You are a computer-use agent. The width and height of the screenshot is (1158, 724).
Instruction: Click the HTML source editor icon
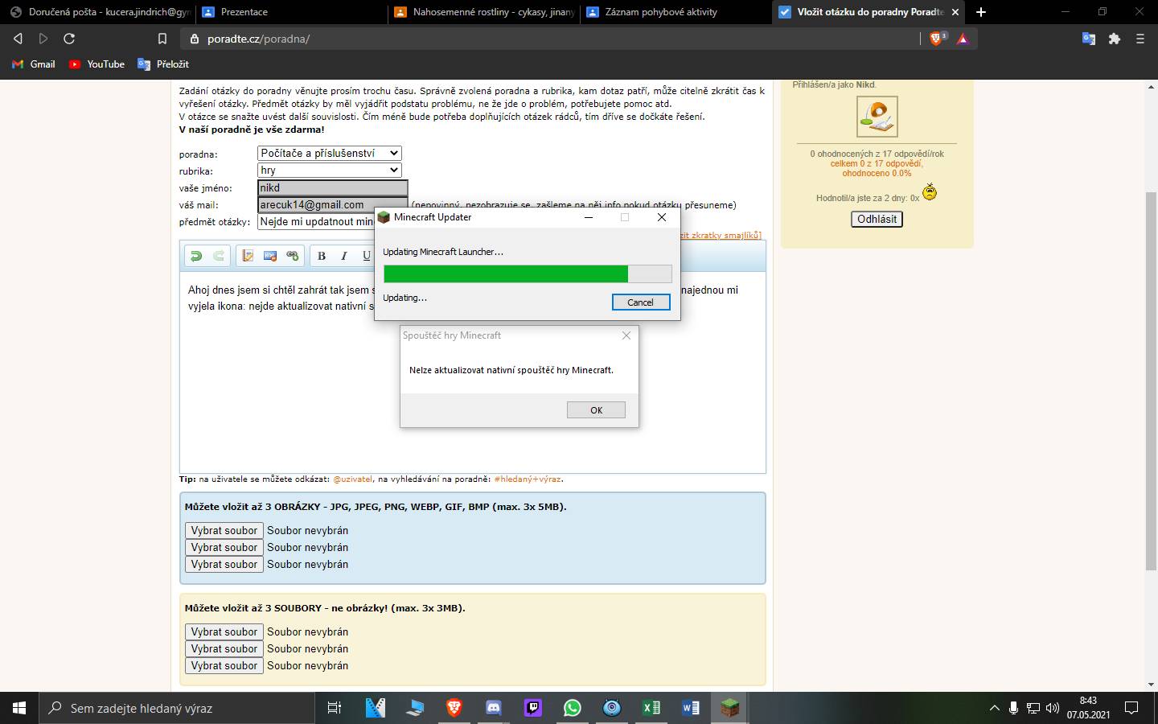pyautogui.click(x=270, y=256)
